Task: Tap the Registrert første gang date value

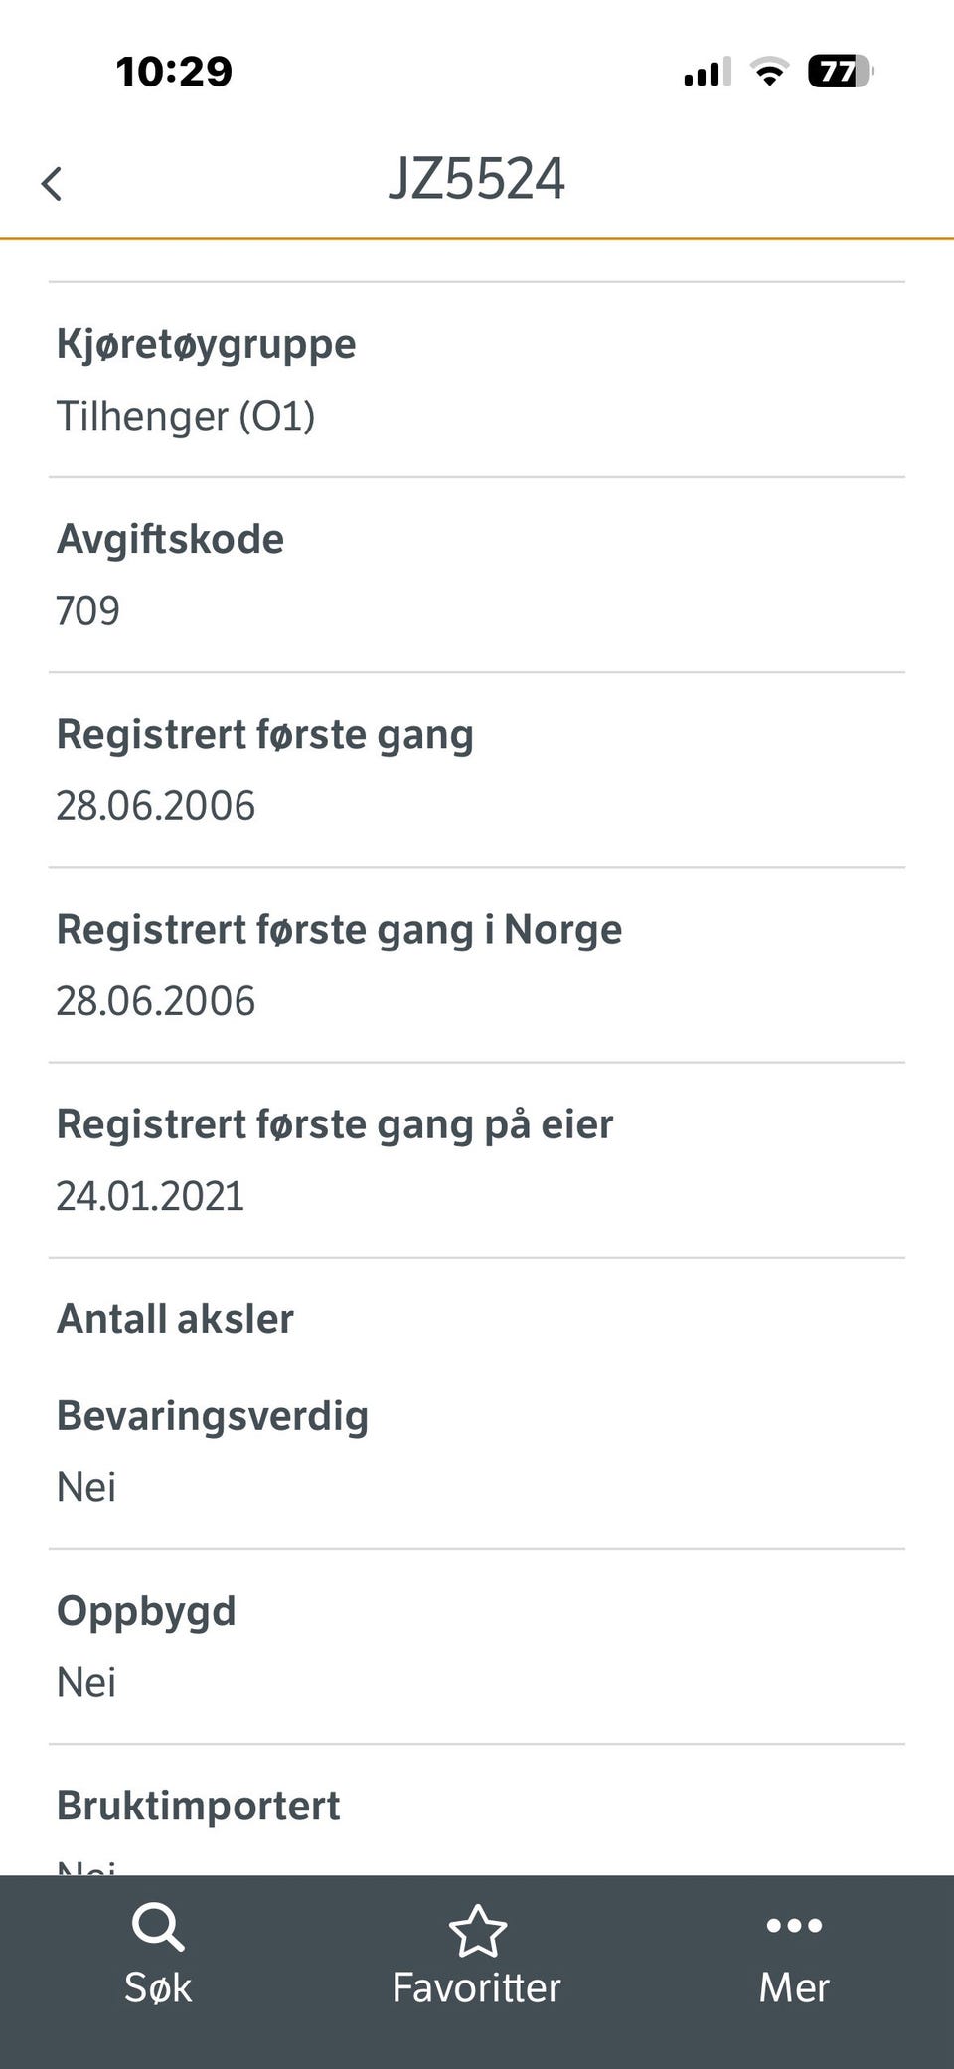Action: (x=156, y=805)
